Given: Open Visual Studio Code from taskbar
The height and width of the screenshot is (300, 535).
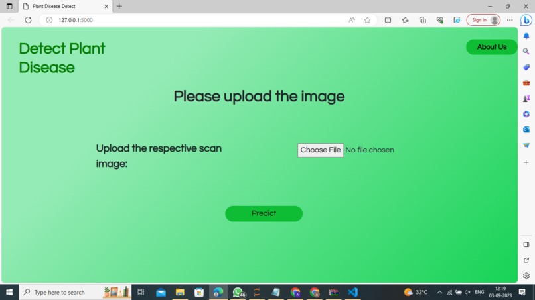Looking at the screenshot, I should tap(353, 292).
